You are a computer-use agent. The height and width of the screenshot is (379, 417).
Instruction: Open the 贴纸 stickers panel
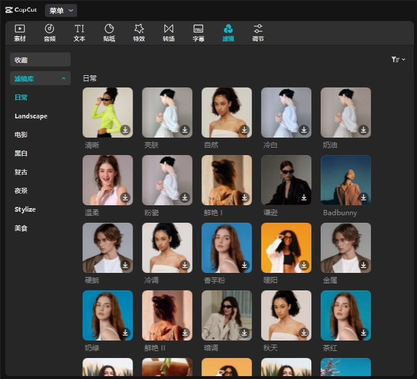109,33
